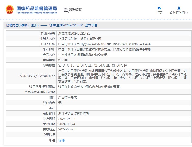Open 详情 link in 注 row
Viewport: 192px width, 147px height.
61,140
